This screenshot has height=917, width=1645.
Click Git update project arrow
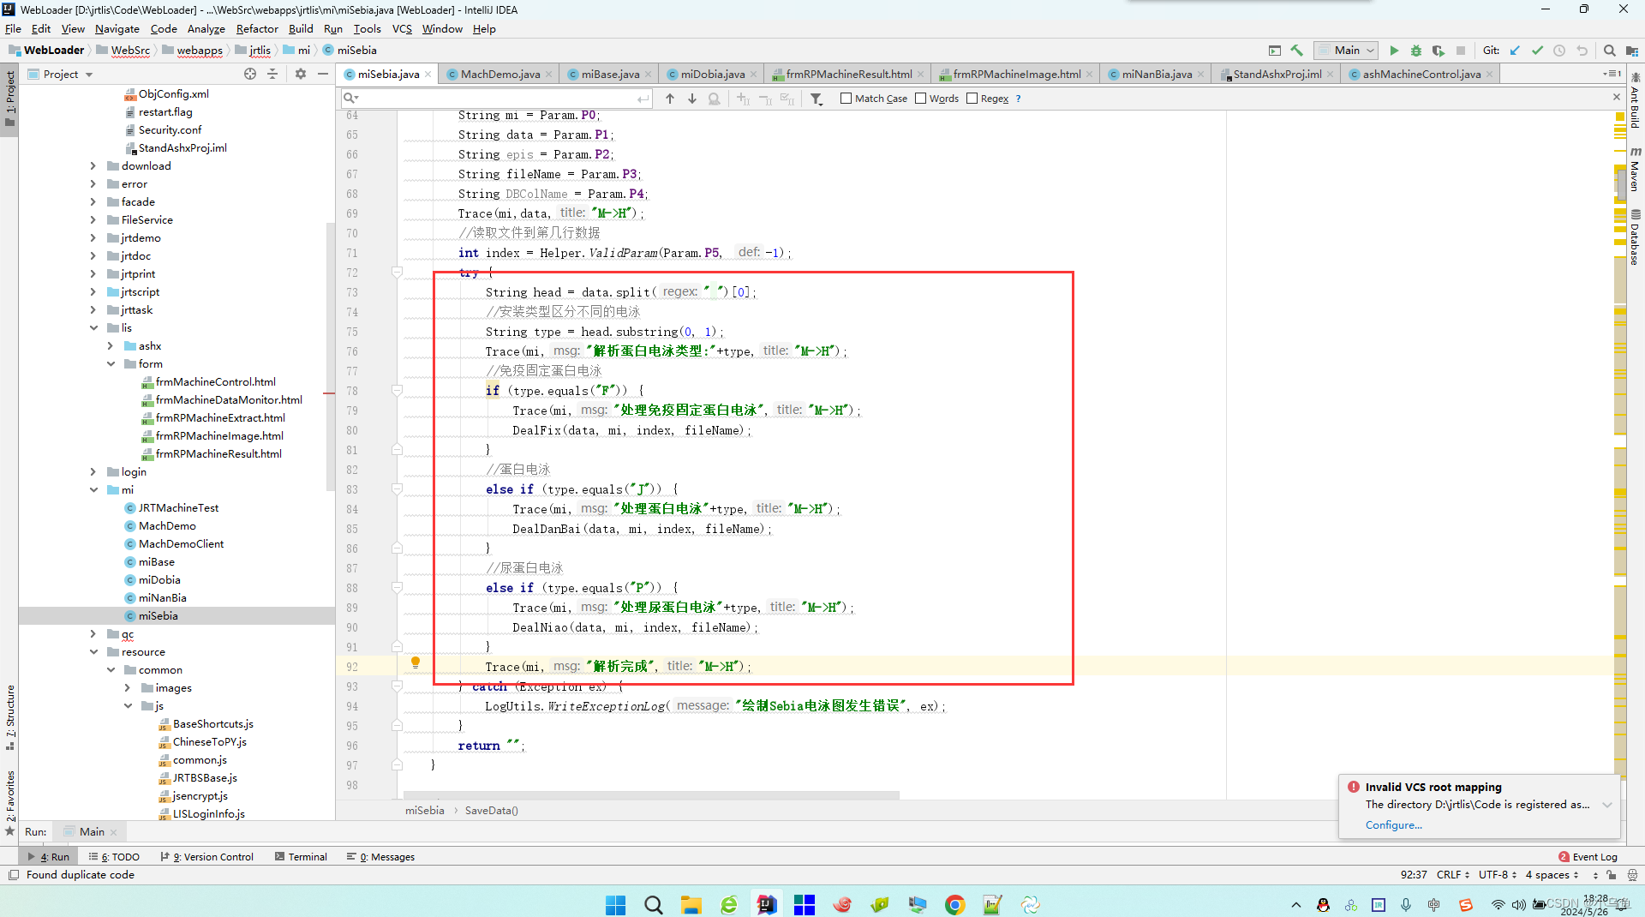[x=1515, y=51]
